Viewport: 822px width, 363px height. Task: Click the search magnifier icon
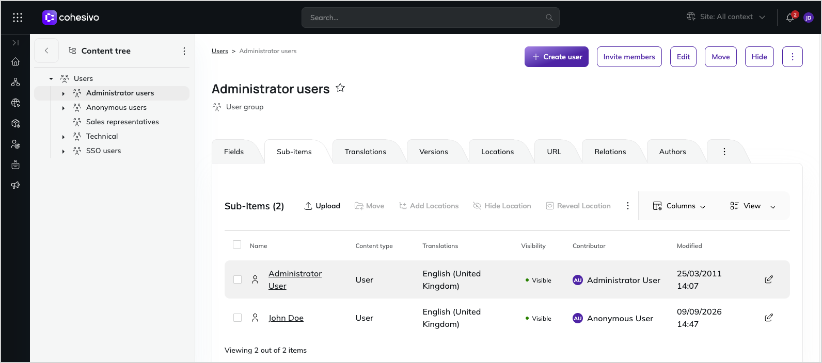pyautogui.click(x=549, y=18)
